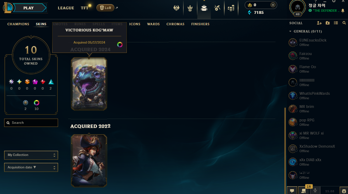This screenshot has height=194, width=348.
Task: Switch to the CHAMPIONS tab
Action: 18,24
